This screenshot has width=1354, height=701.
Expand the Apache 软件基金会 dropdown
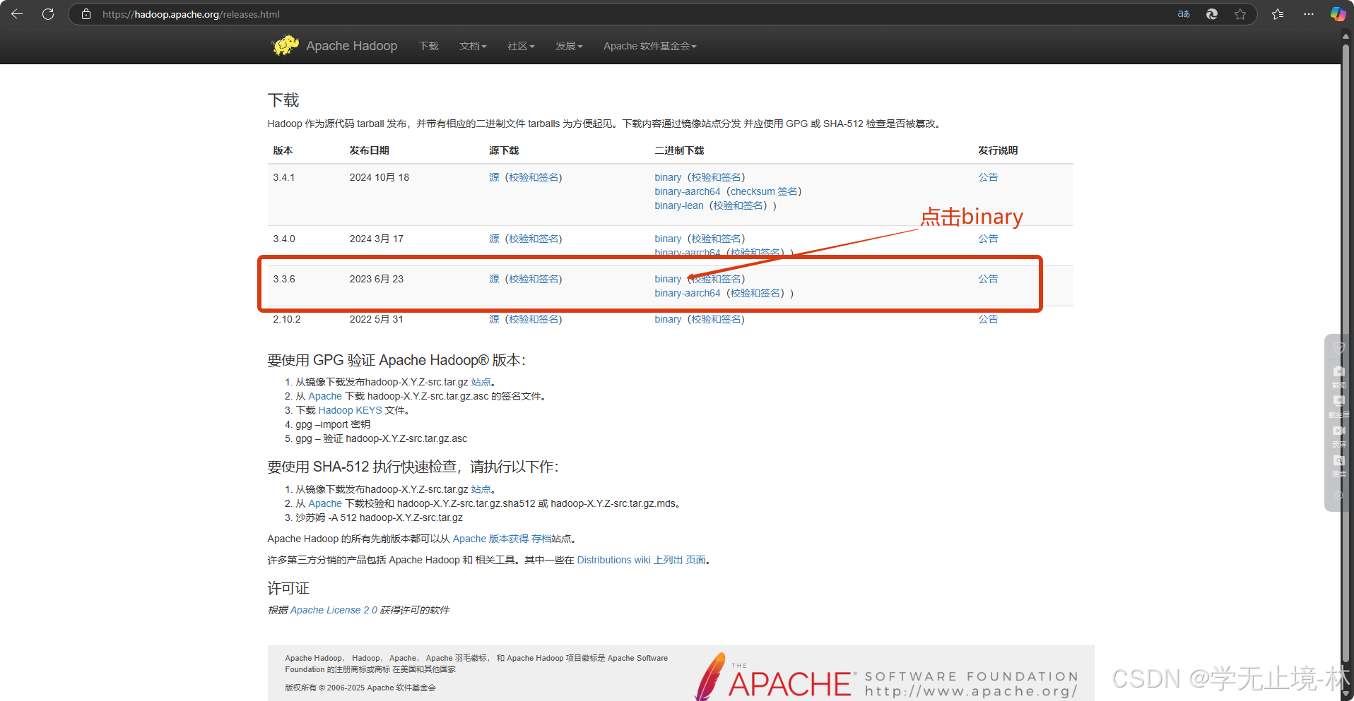click(650, 46)
